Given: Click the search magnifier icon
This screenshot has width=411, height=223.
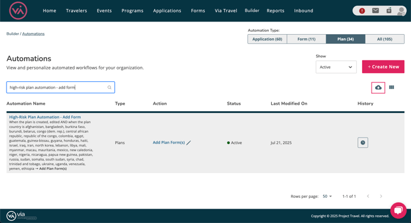Looking at the screenshot, I should 109,87.
